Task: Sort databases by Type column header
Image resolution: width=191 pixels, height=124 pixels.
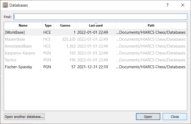Action: 48,25
